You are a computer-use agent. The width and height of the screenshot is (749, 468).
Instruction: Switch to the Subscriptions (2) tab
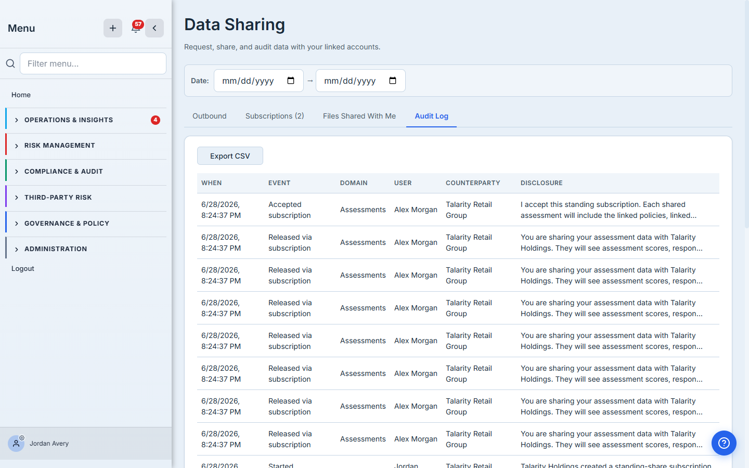pos(275,116)
